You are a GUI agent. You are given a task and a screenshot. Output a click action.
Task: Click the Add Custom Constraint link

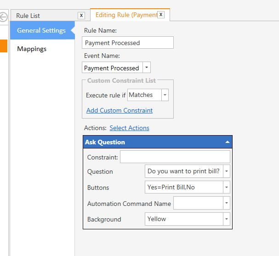point(120,110)
